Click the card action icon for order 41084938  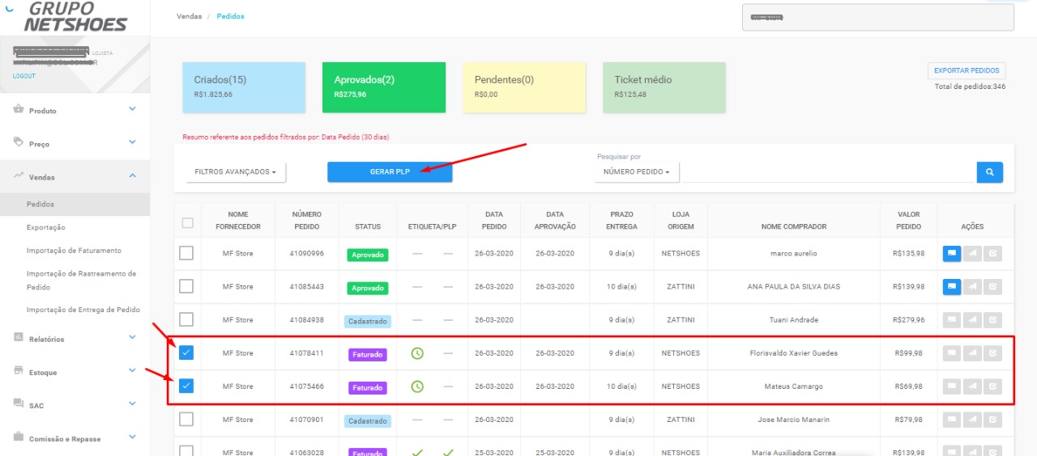[952, 319]
